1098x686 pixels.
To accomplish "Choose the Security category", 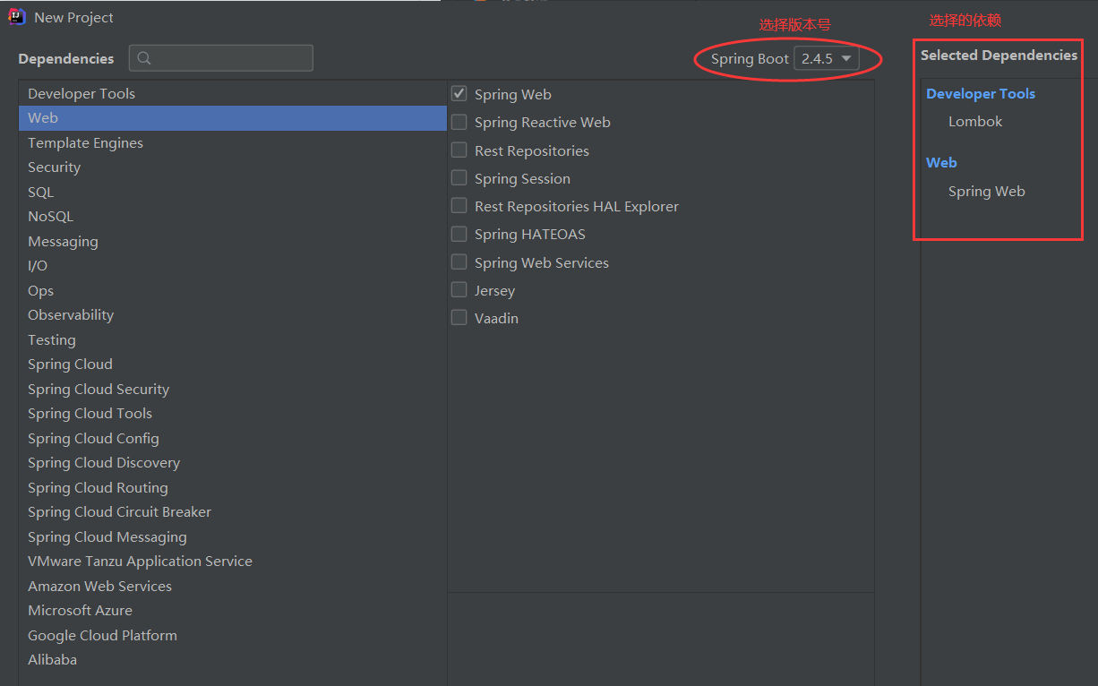I will pyautogui.click(x=232, y=167).
